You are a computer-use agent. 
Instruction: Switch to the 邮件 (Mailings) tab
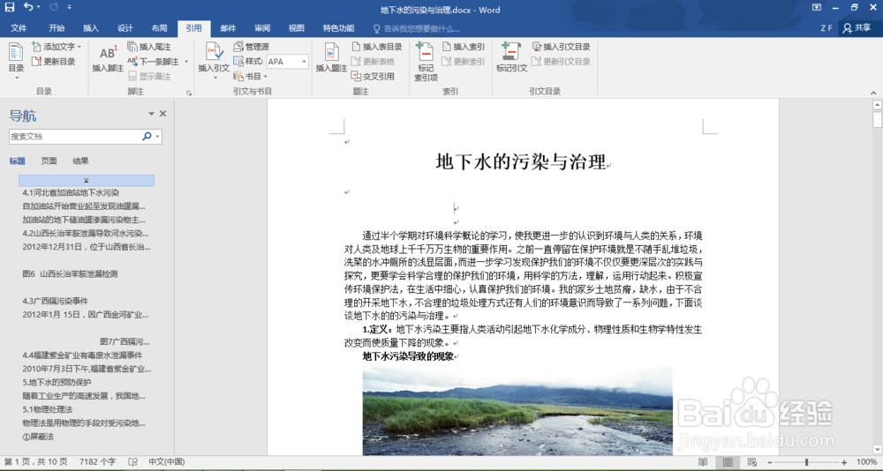[228, 28]
